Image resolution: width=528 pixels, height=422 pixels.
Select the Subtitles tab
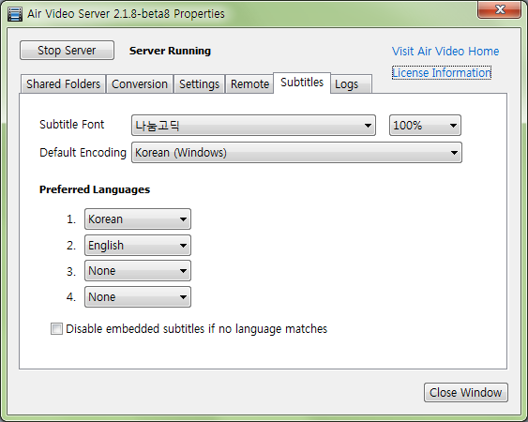[302, 83]
